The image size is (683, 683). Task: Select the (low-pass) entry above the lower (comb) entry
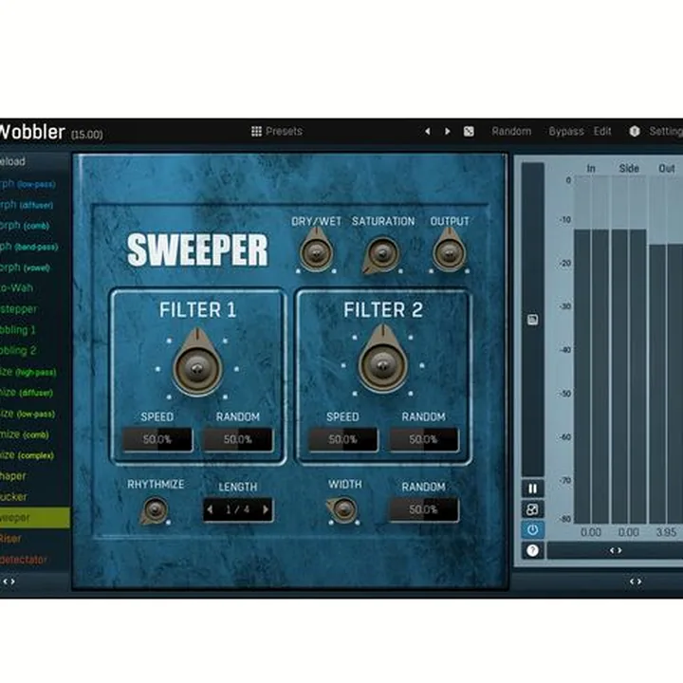(35, 414)
